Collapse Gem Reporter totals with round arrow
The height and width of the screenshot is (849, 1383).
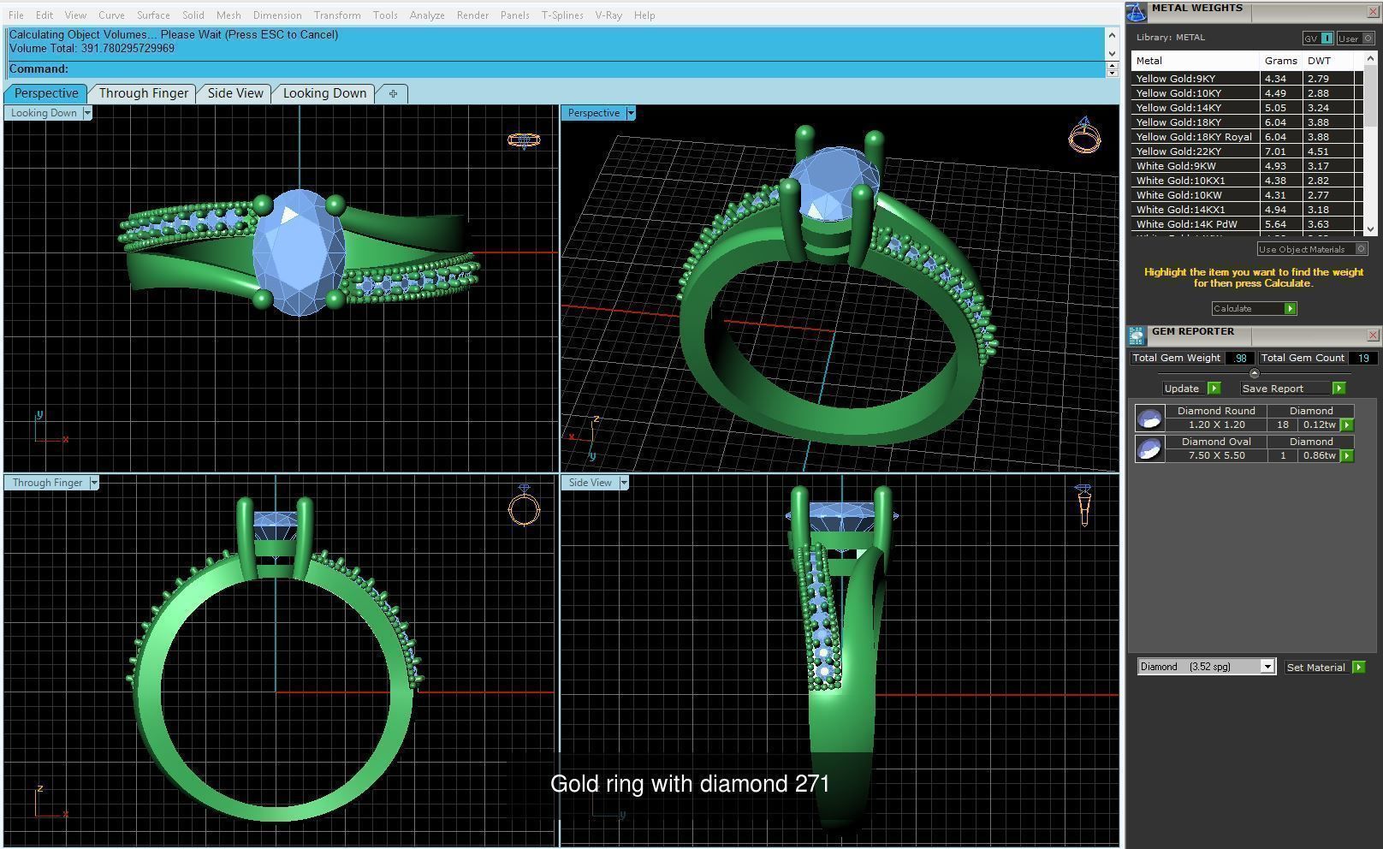[x=1254, y=373]
